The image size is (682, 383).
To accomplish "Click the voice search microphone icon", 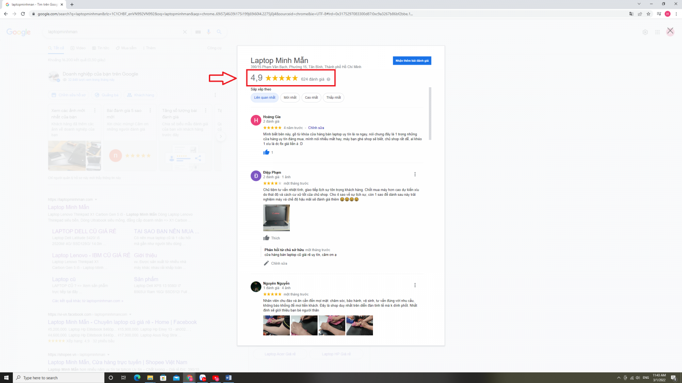I will (x=208, y=32).
